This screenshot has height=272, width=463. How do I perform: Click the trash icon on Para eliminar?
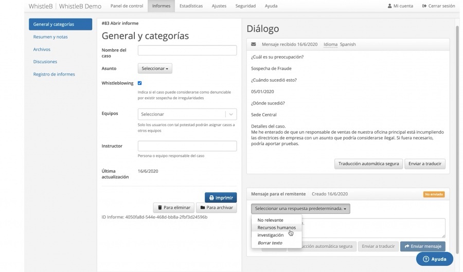[159, 208]
